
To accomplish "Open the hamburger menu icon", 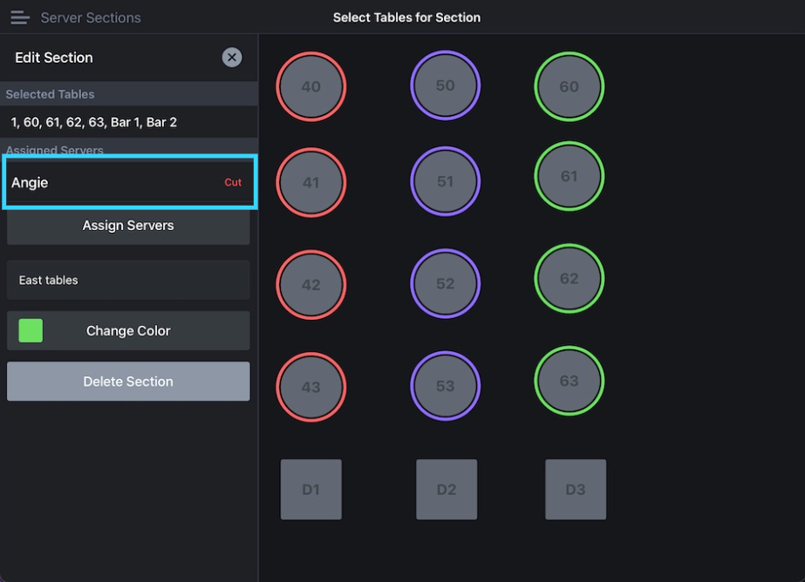I will click(19, 17).
